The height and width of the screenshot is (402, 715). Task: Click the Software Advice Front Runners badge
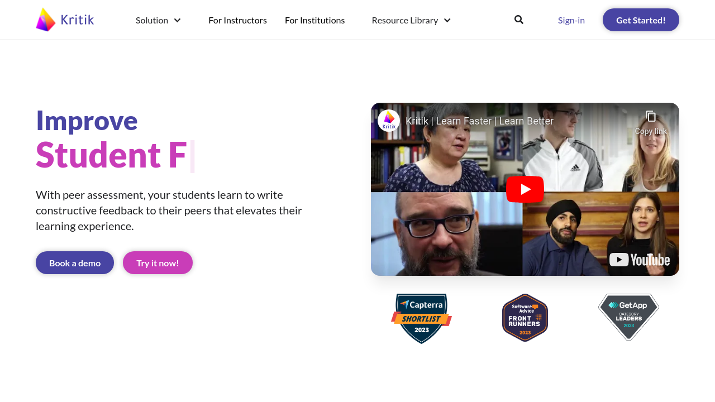point(525,318)
